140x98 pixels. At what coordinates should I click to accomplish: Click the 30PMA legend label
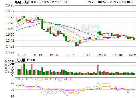tap(126, 2)
